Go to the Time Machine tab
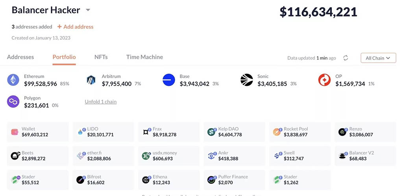 [144, 57]
